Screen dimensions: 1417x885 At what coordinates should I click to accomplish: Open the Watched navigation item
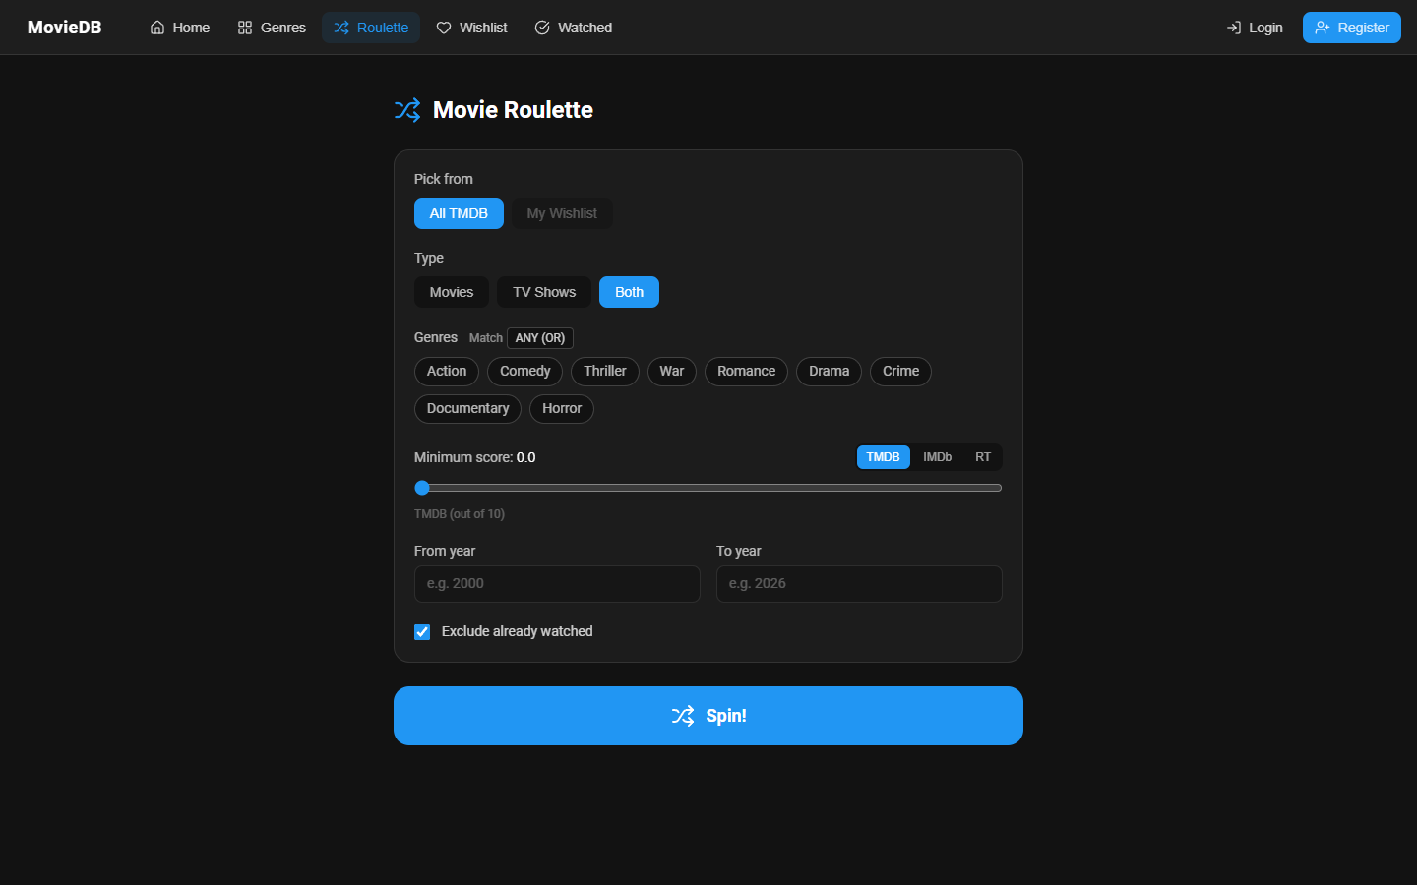[x=574, y=28]
